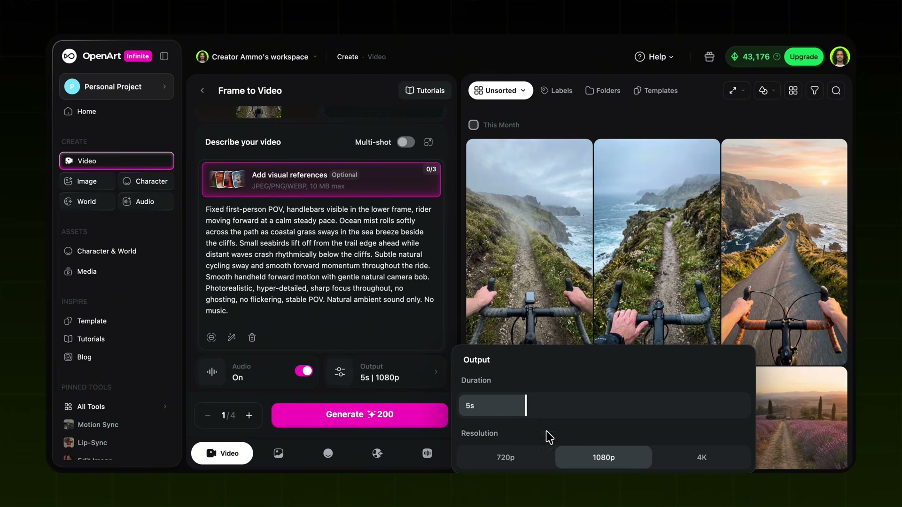Image resolution: width=902 pixels, height=507 pixels.
Task: Select Audio in the Create section
Action: [146, 201]
